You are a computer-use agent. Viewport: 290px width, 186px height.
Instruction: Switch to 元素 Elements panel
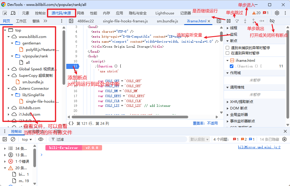(x=26, y=13)
